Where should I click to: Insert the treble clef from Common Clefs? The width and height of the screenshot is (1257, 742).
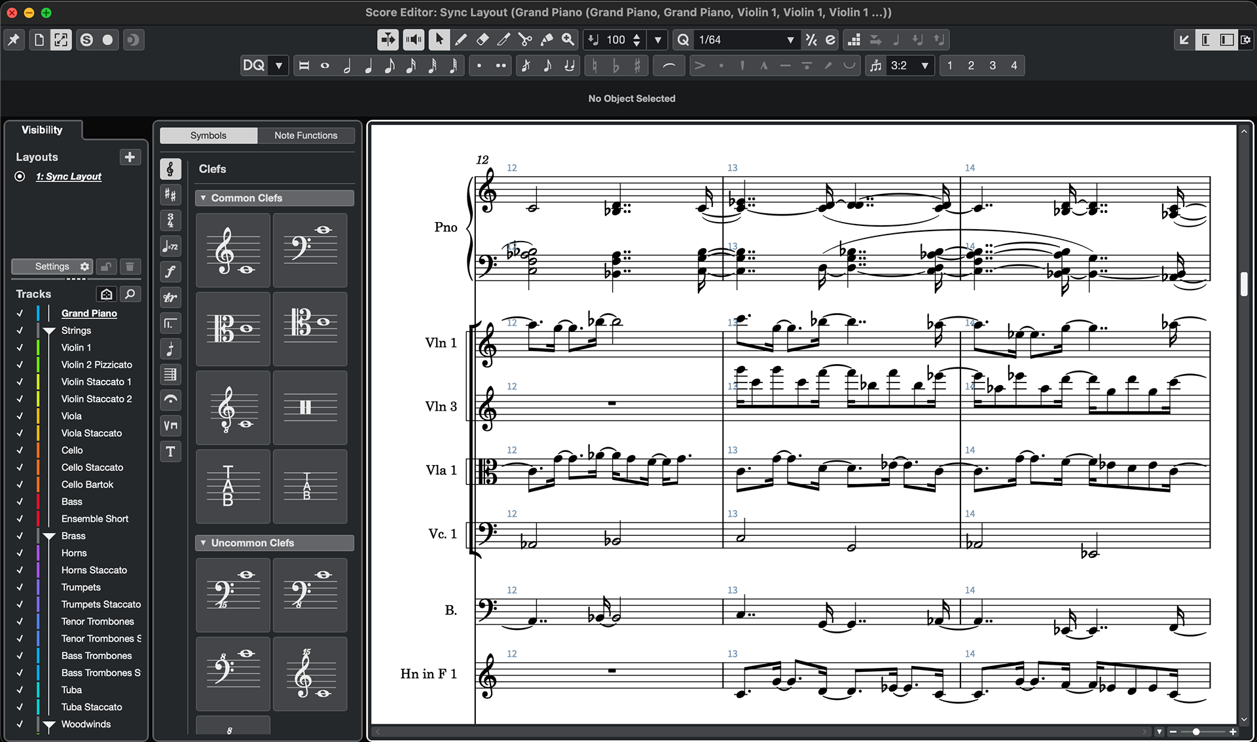point(233,250)
